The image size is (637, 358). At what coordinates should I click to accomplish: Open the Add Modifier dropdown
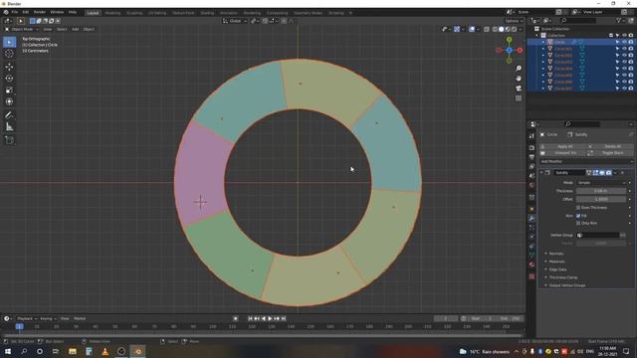586,161
